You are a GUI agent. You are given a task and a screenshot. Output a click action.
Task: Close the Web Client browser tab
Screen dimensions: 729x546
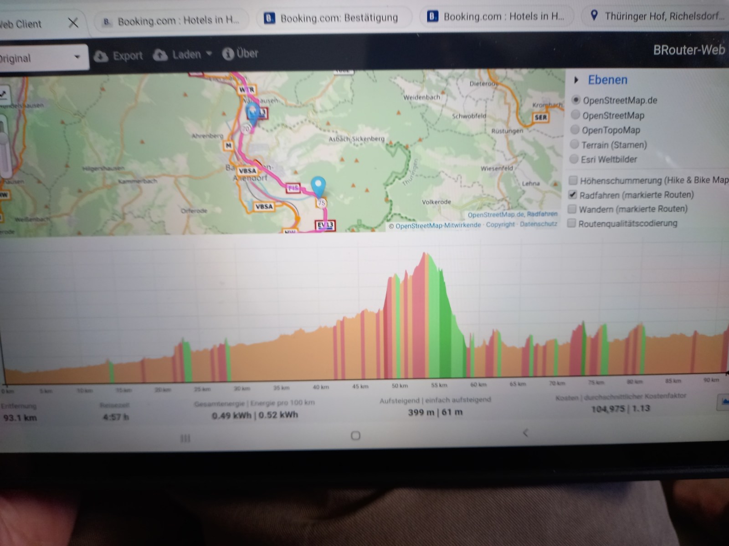point(73,23)
